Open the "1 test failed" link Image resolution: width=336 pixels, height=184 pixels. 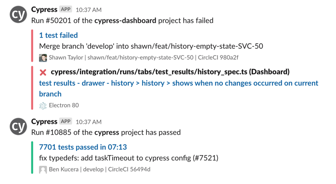click(x=58, y=35)
